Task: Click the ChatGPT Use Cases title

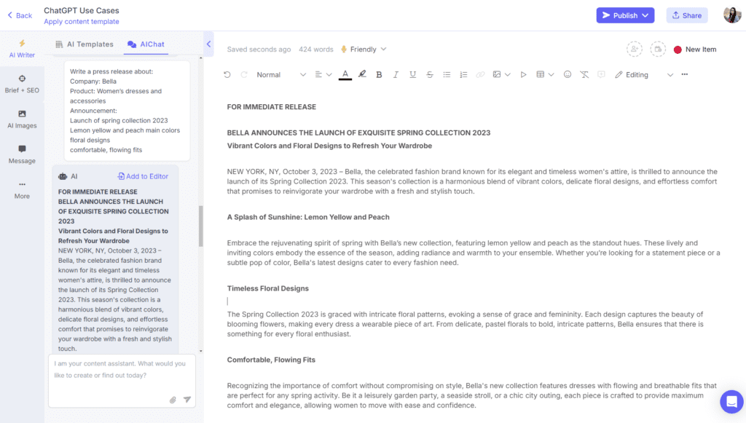Action: [x=82, y=10]
